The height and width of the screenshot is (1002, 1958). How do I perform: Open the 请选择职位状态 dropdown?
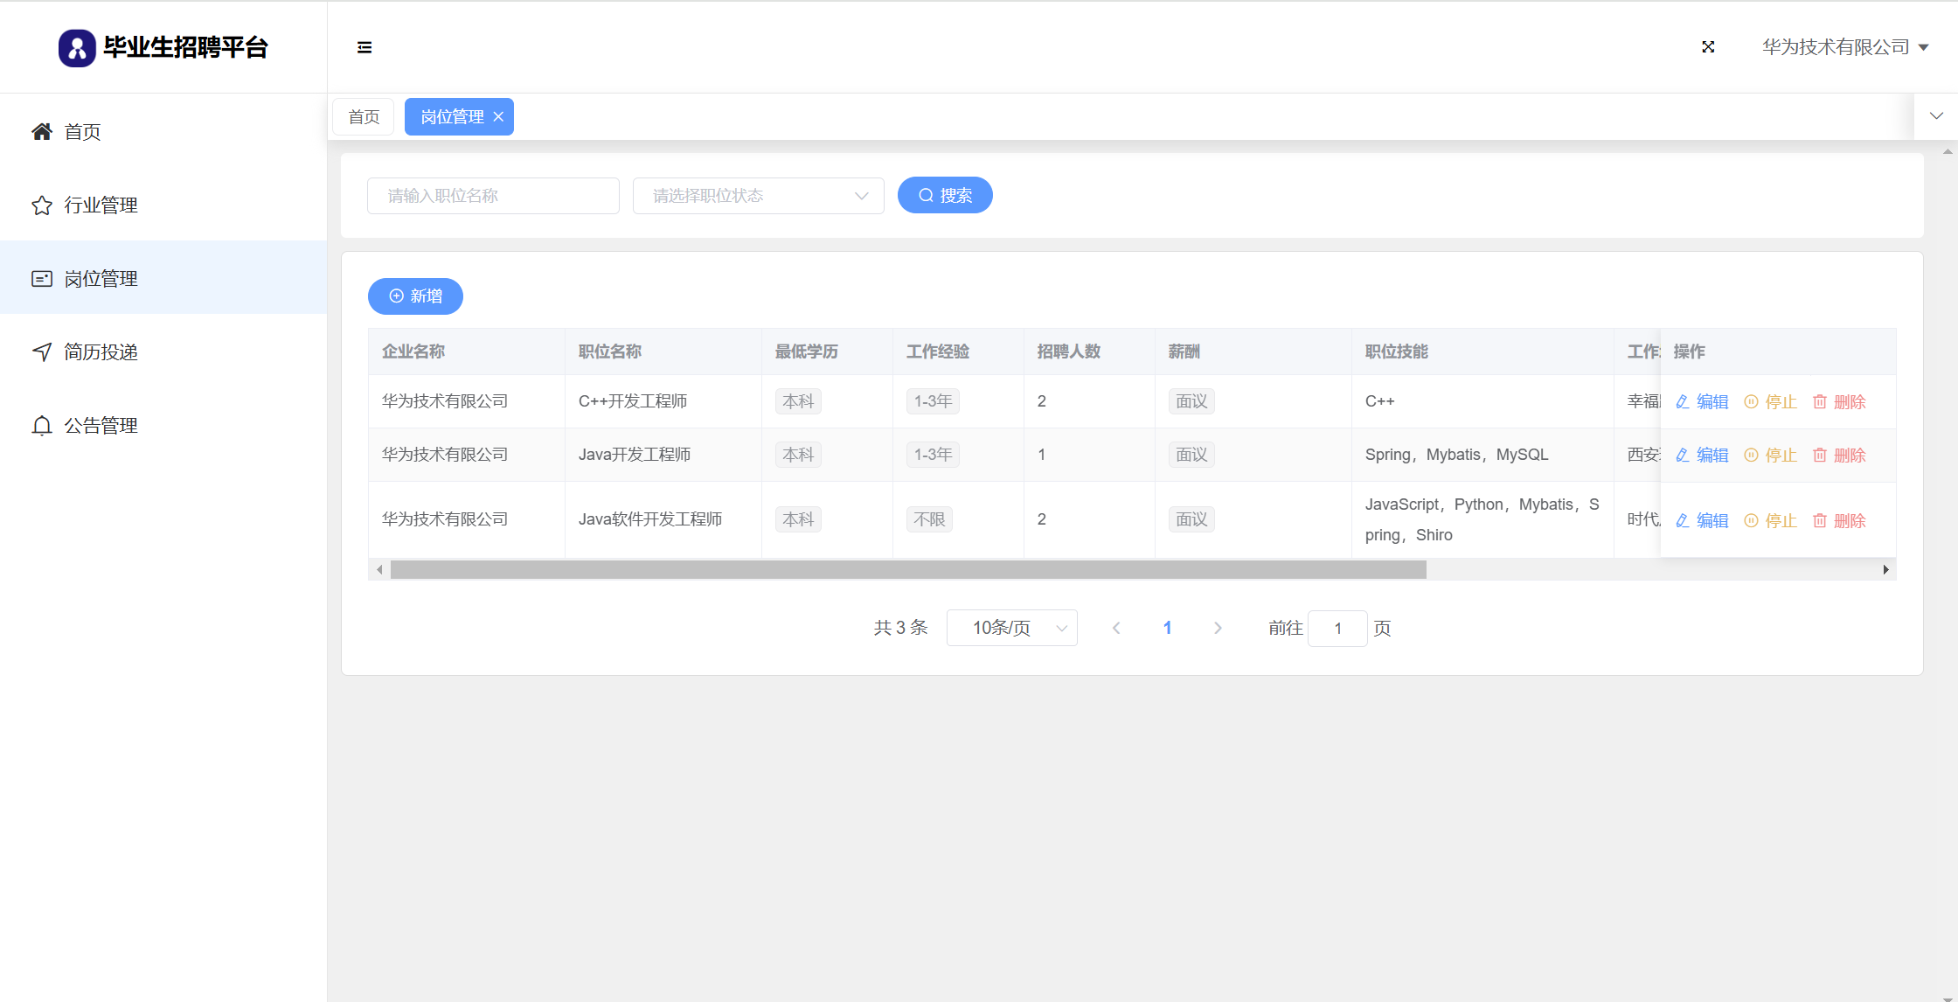pos(758,196)
